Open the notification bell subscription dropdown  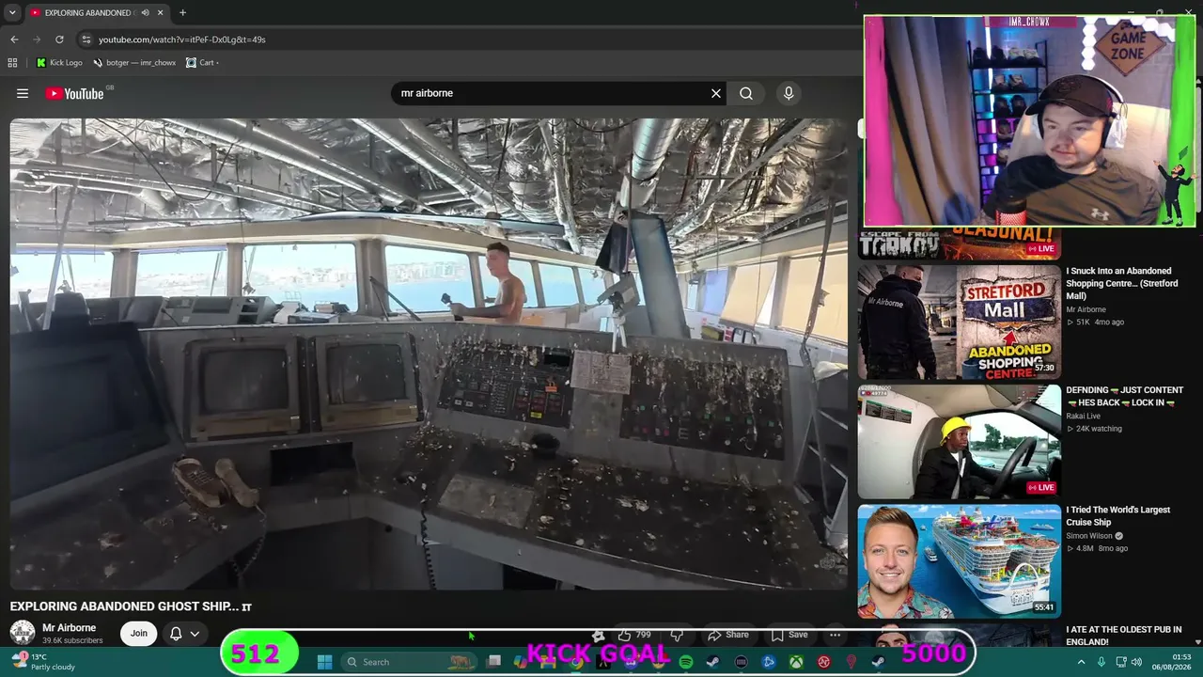click(184, 634)
